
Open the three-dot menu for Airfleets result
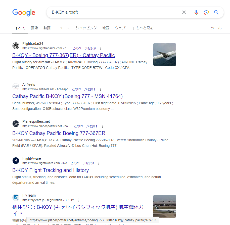(x=100, y=89)
